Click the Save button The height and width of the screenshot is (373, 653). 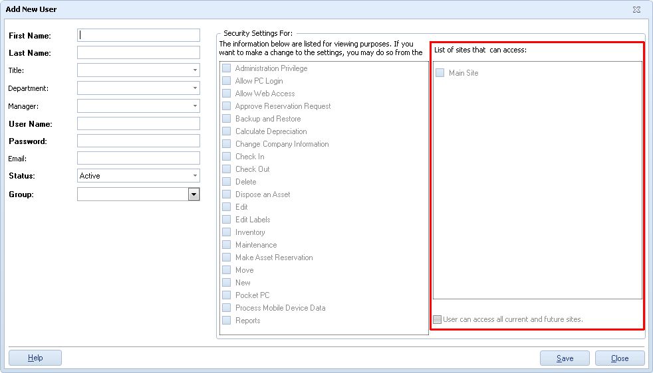click(x=565, y=358)
